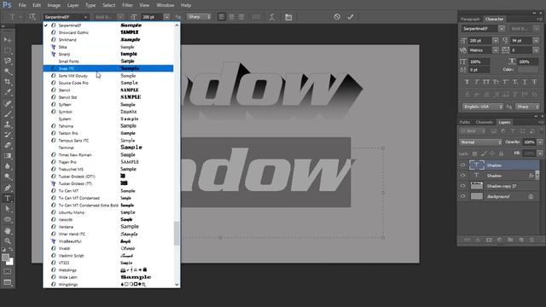546x307 pixels.
Task: Cancel the current text edits
Action: tap(337, 17)
